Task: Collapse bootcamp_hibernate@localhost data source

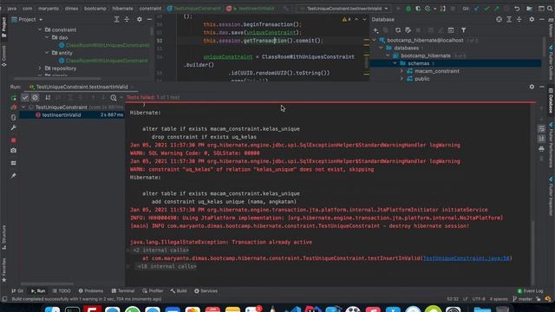Action: click(374, 41)
